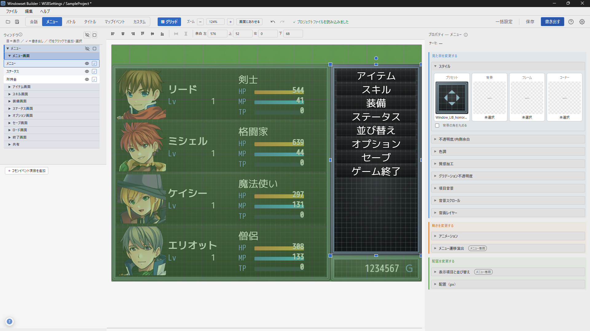Click the open folder icon in the toolbar
Image resolution: width=590 pixels, height=331 pixels.
pyautogui.click(x=8, y=22)
